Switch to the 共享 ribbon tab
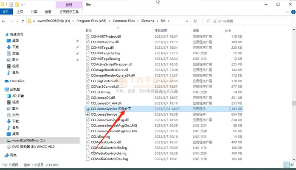 tap(34, 12)
